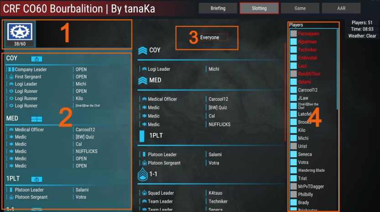Toggle the square next to player Carcool12

[x=293, y=90]
